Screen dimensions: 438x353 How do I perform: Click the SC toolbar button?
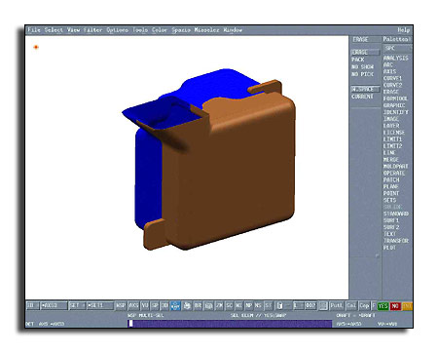230,306
